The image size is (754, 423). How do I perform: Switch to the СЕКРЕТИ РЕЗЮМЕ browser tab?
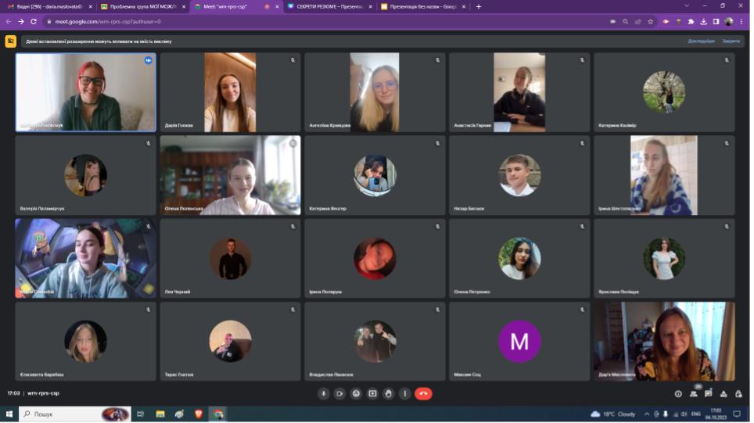point(329,6)
